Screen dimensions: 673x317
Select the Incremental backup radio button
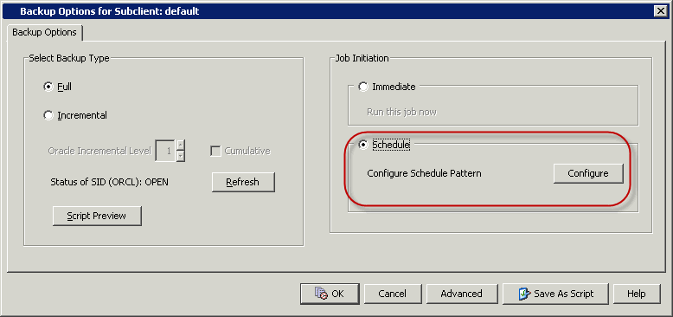click(48, 115)
